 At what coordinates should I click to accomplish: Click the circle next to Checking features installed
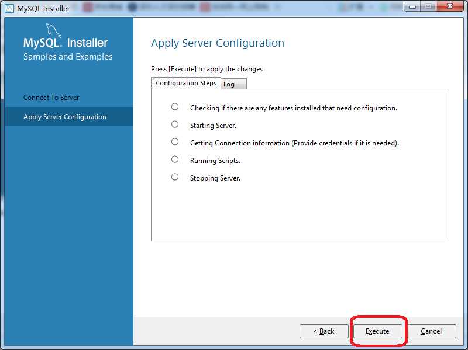[175, 107]
